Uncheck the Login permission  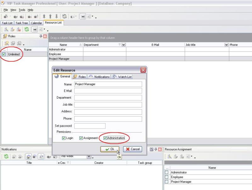pos(64,138)
